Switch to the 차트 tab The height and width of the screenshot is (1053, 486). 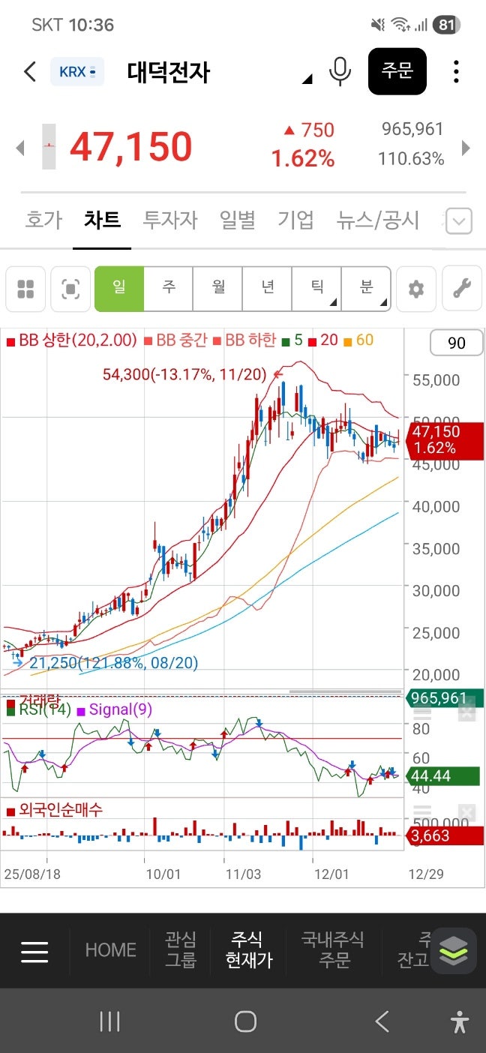click(102, 220)
